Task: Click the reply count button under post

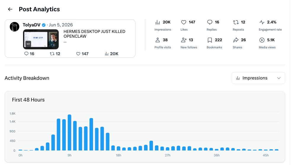Action: point(29,54)
